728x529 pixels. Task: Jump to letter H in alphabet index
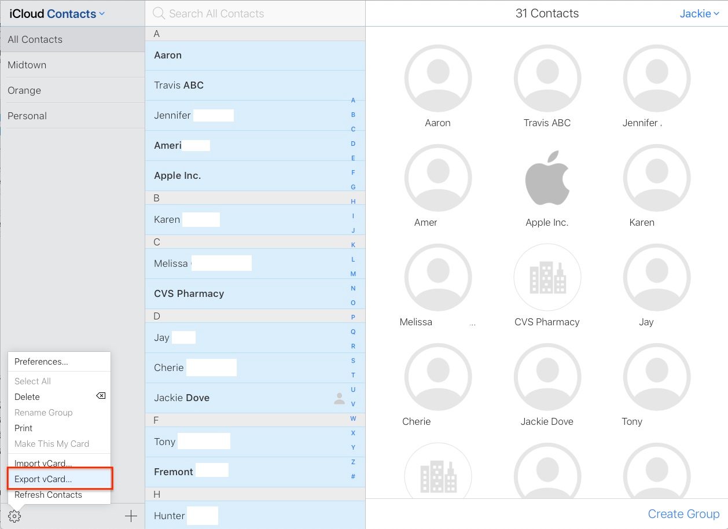[353, 201]
